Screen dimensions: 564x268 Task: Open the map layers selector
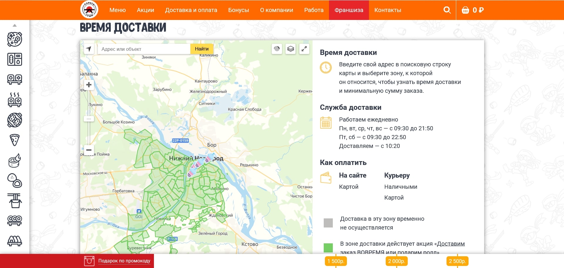291,49
